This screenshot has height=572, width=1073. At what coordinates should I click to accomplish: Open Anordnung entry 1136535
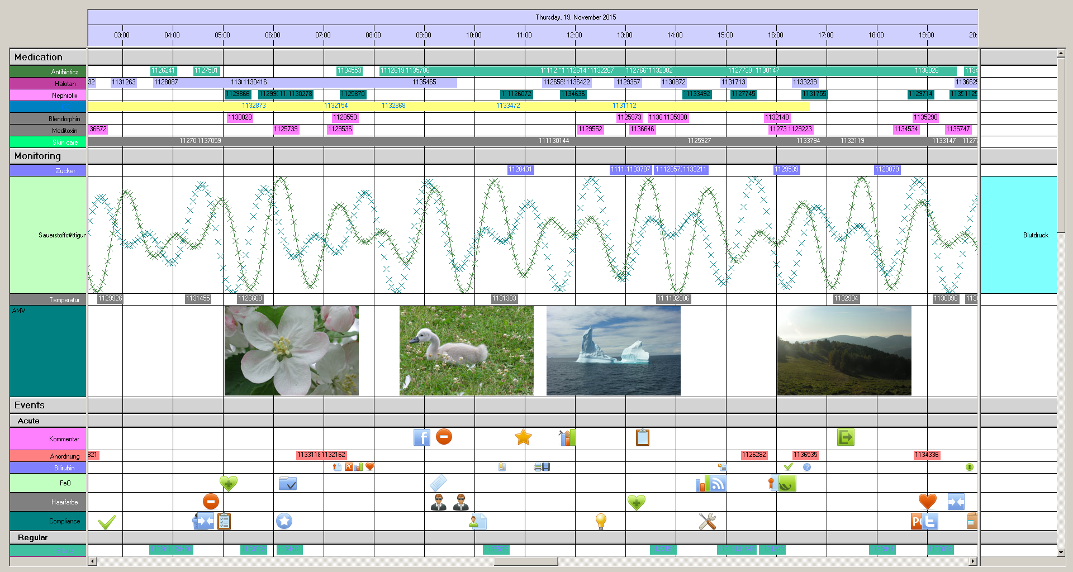(x=805, y=455)
